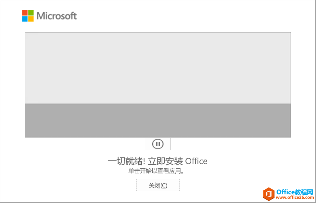Select the blue square in the Microsoft logo

[x=24, y=19]
